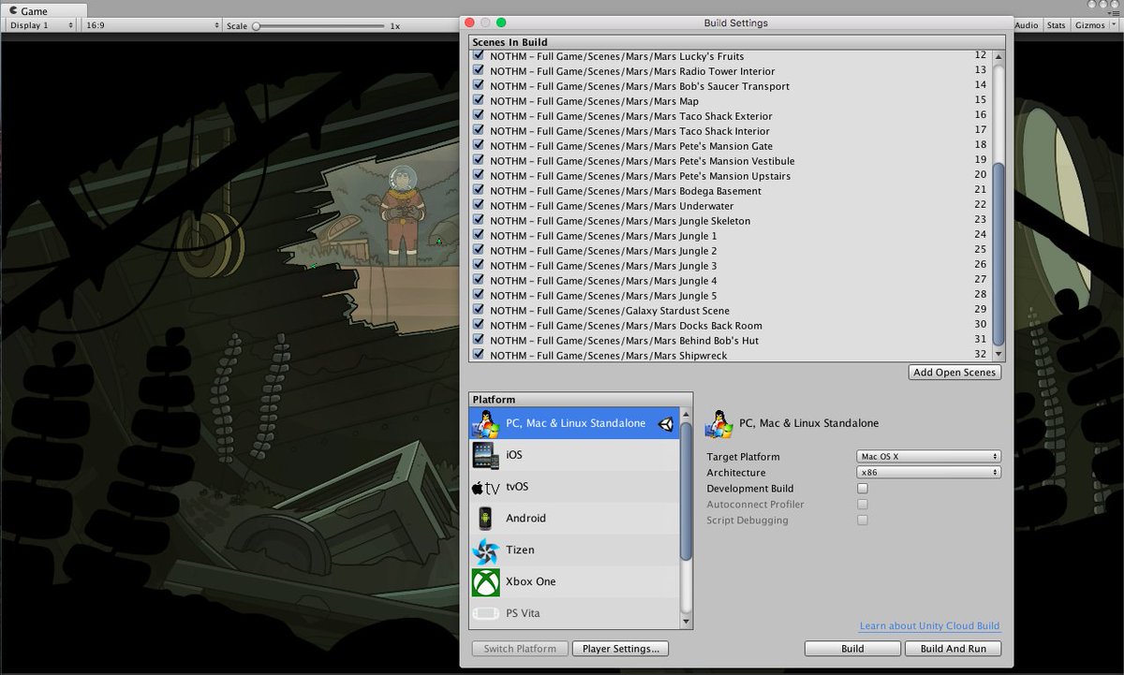Viewport: 1124px width, 675px height.
Task: Click the platform list scroll down arrow
Action: [687, 622]
